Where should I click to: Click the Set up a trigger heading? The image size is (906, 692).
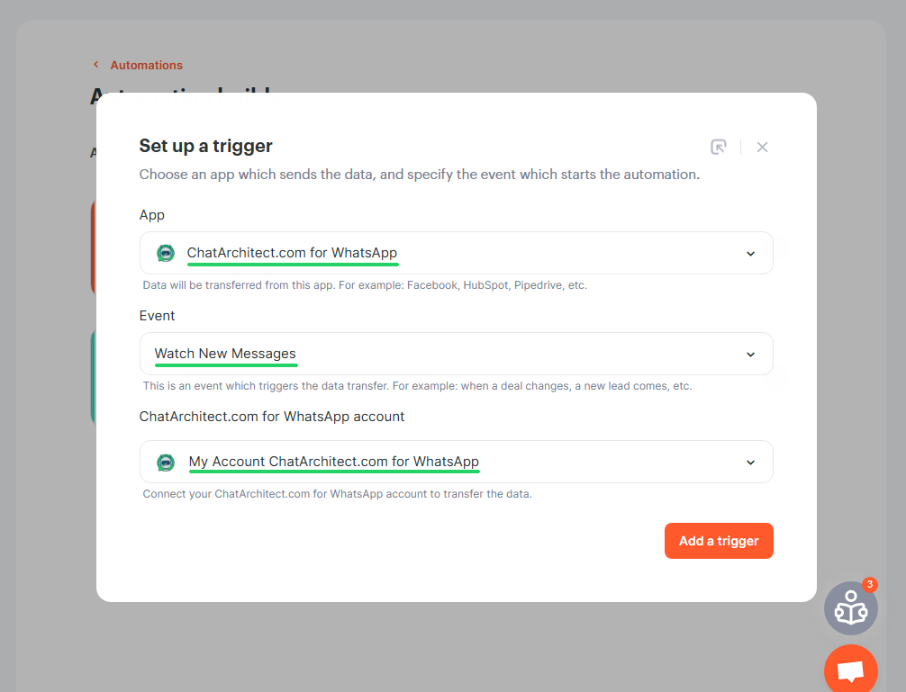[205, 146]
